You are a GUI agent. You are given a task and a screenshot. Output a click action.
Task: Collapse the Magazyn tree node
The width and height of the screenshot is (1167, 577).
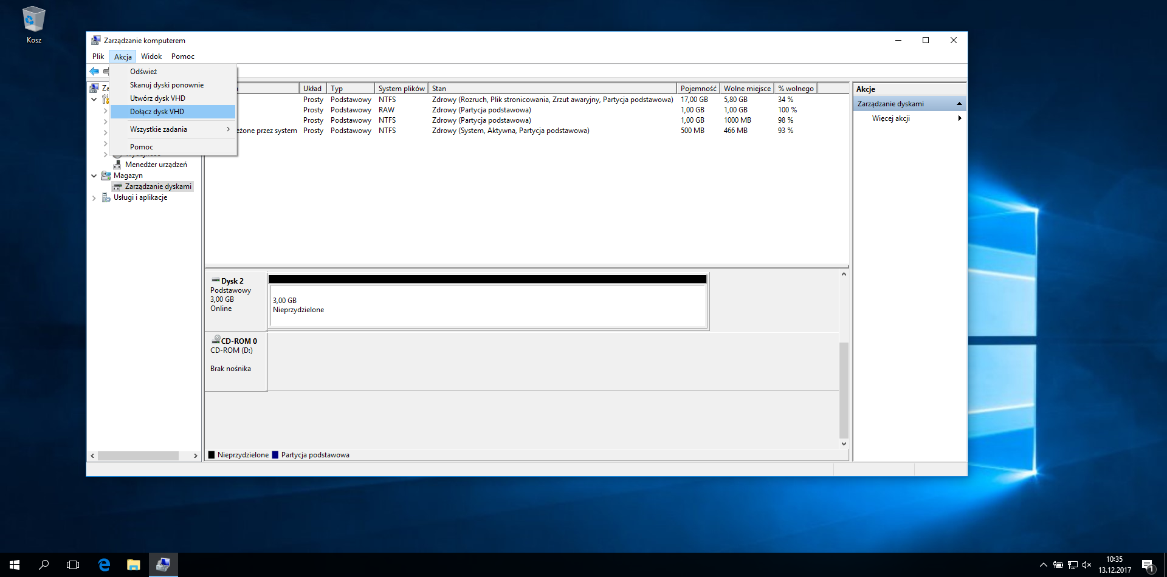click(x=94, y=176)
